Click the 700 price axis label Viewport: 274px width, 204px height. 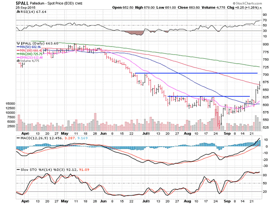tap(266, 75)
